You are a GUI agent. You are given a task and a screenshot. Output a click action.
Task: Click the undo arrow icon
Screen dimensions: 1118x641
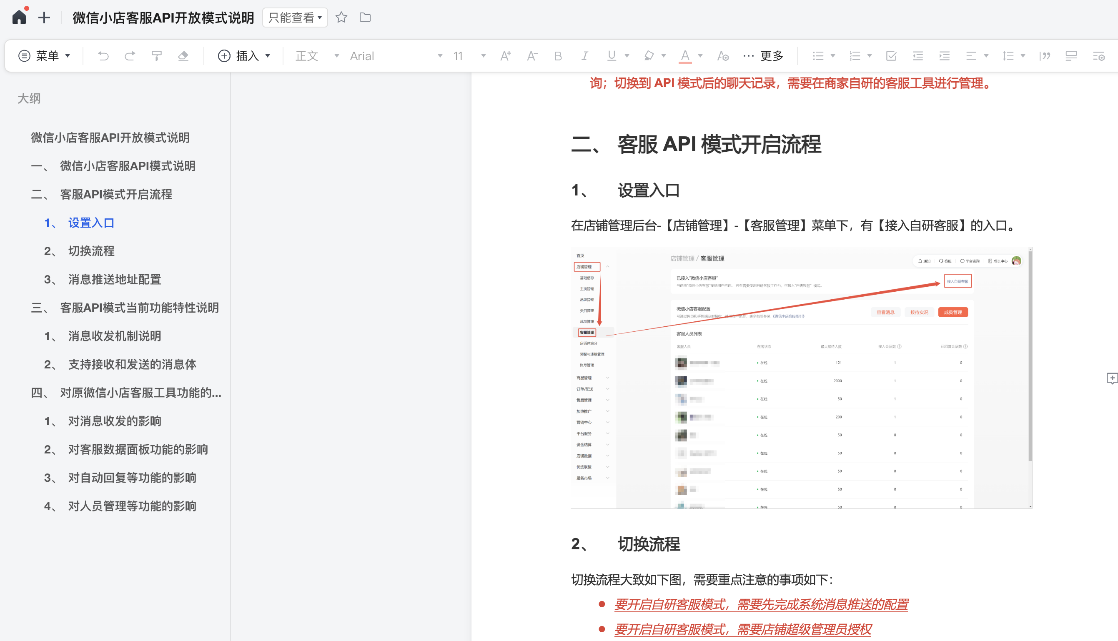103,56
